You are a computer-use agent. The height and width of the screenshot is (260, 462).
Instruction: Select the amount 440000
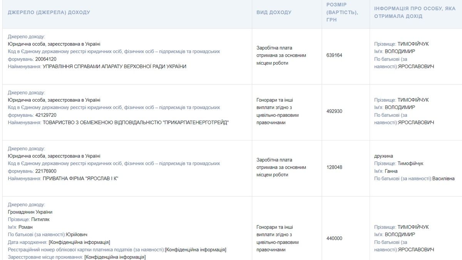[333, 238]
